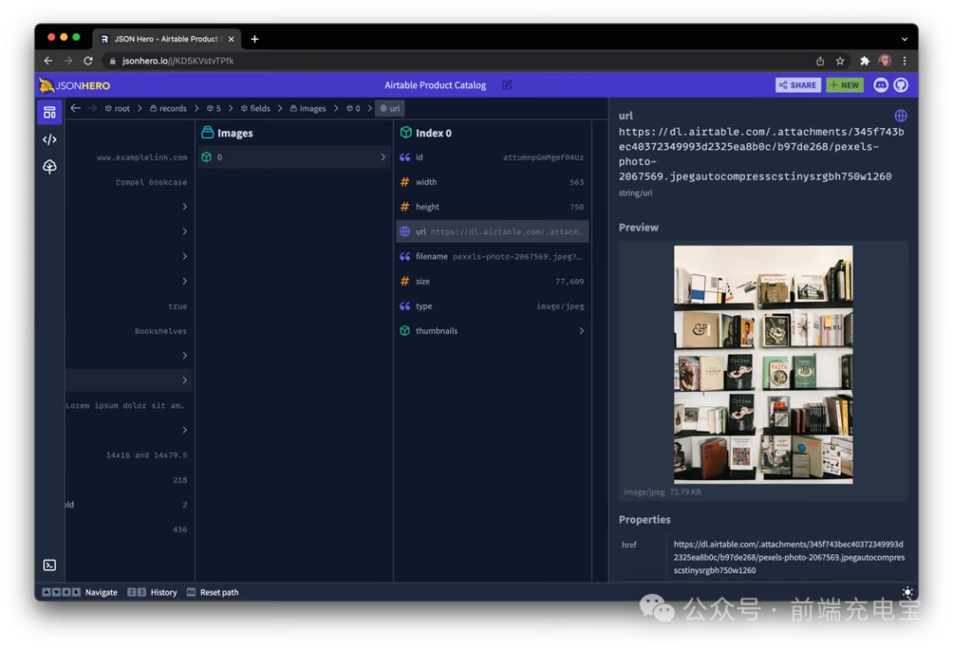
Task: Click Reset path in the status bar
Action: point(219,592)
